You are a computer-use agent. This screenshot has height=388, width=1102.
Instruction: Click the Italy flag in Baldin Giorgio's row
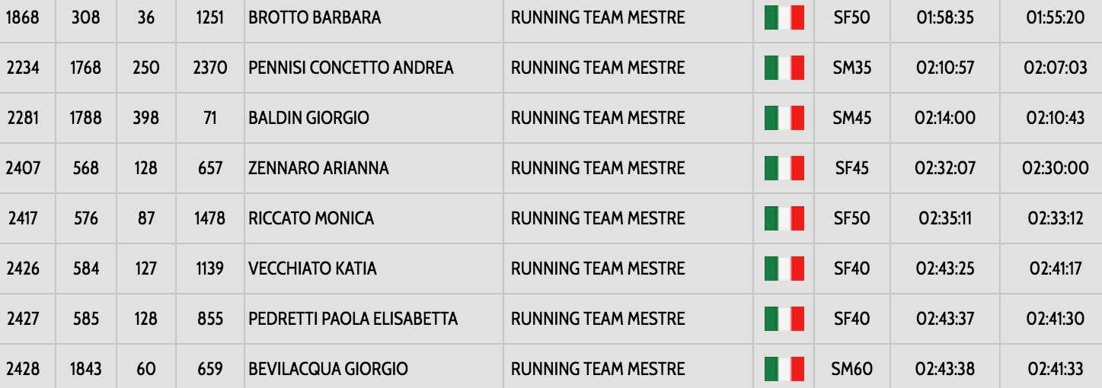[784, 118]
